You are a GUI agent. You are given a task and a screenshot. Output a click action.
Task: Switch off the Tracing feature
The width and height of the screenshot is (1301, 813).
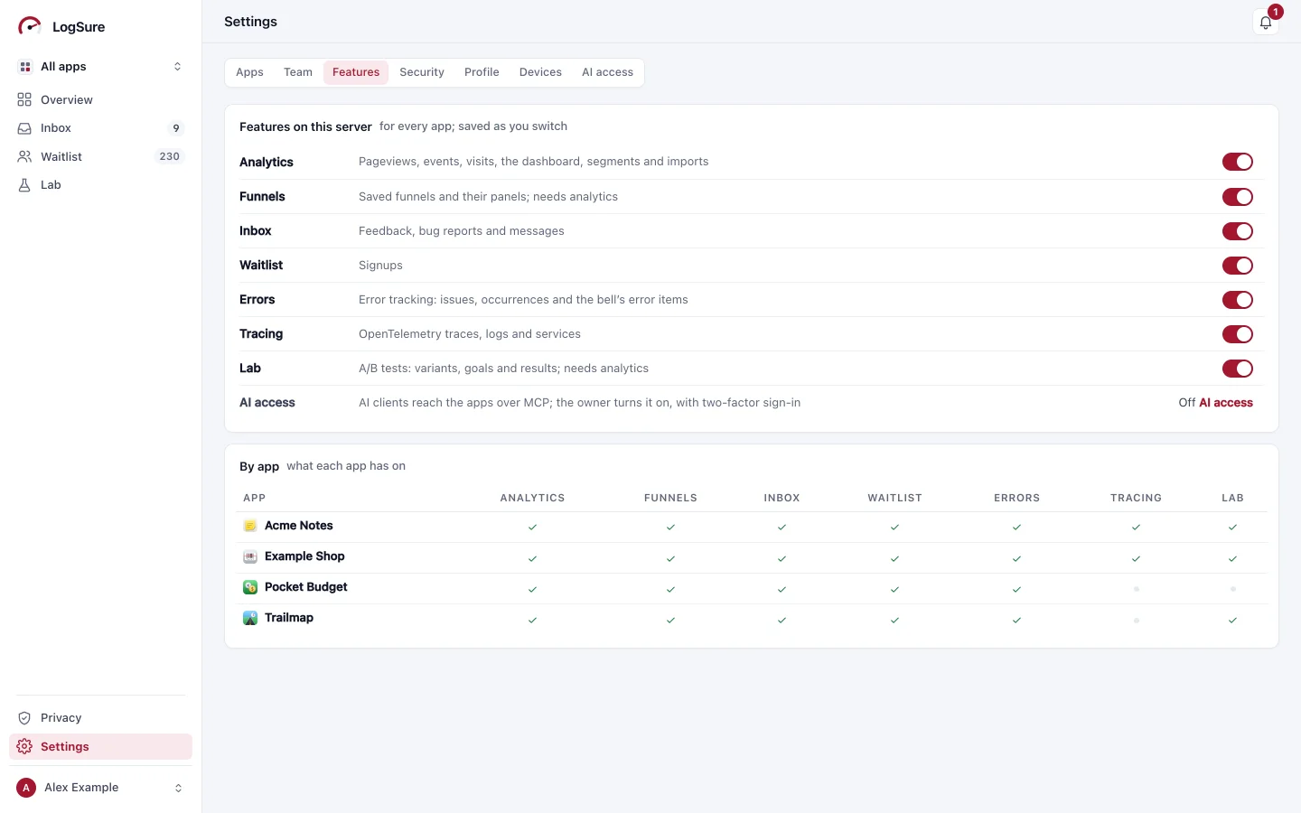click(1237, 334)
